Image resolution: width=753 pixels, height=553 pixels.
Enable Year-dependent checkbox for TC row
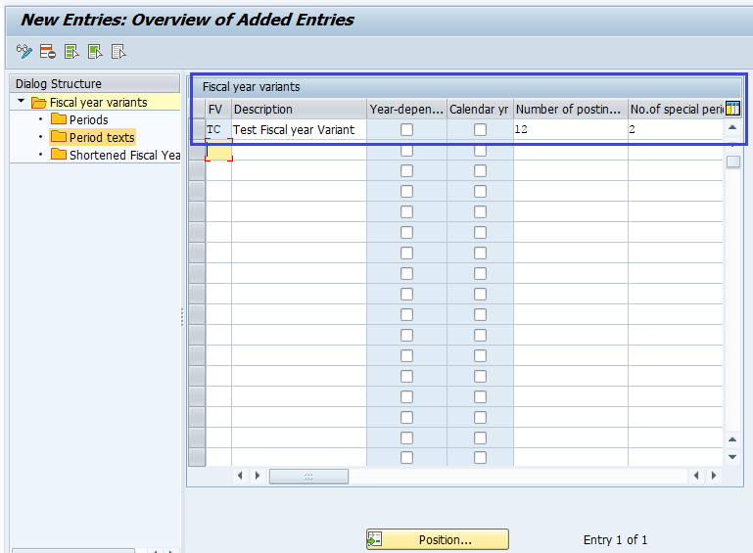[406, 129]
